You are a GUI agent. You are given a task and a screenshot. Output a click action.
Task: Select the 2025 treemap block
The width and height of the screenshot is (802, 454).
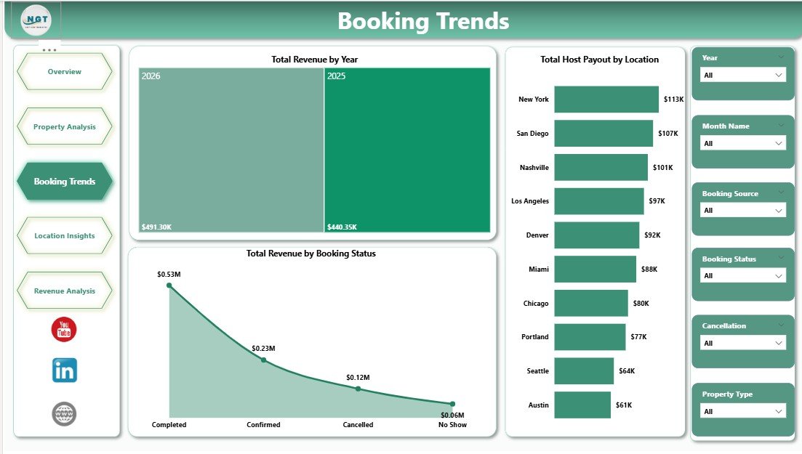point(407,150)
